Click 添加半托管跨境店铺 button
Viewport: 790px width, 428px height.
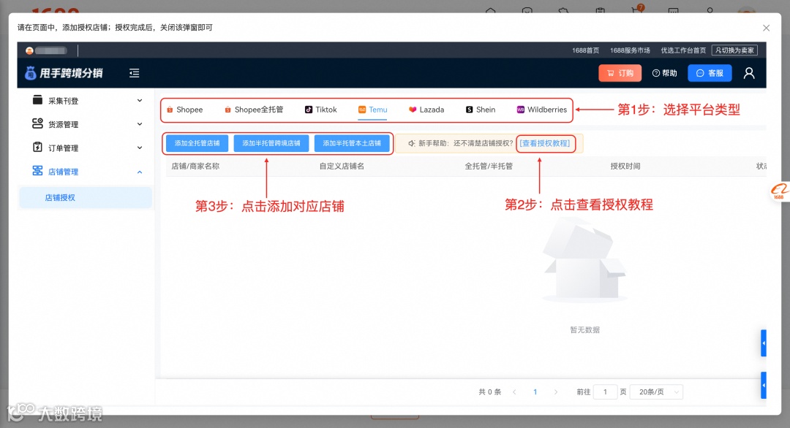271,143
